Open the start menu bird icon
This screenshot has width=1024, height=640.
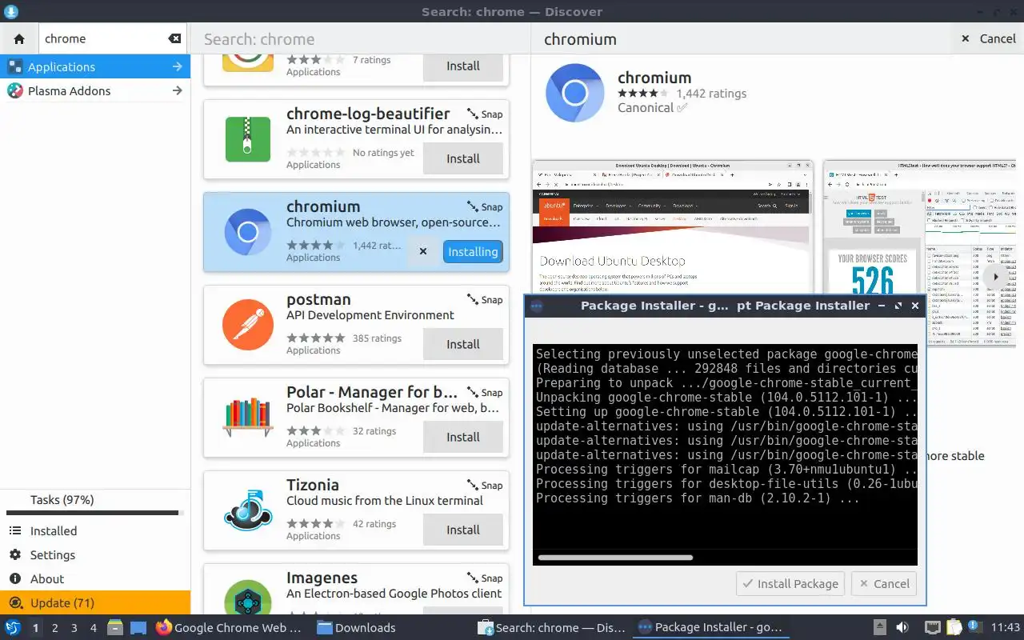[13, 627]
